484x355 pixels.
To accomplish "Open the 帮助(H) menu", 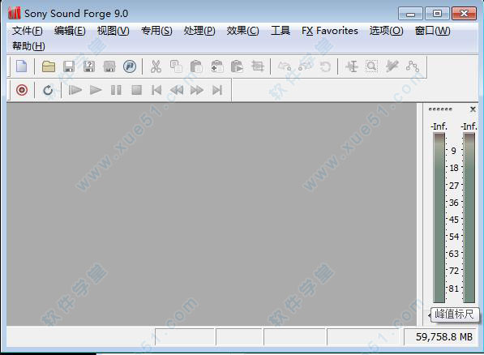I will click(x=28, y=46).
